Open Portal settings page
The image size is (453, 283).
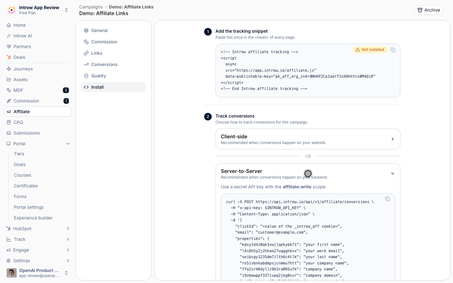coord(29,207)
